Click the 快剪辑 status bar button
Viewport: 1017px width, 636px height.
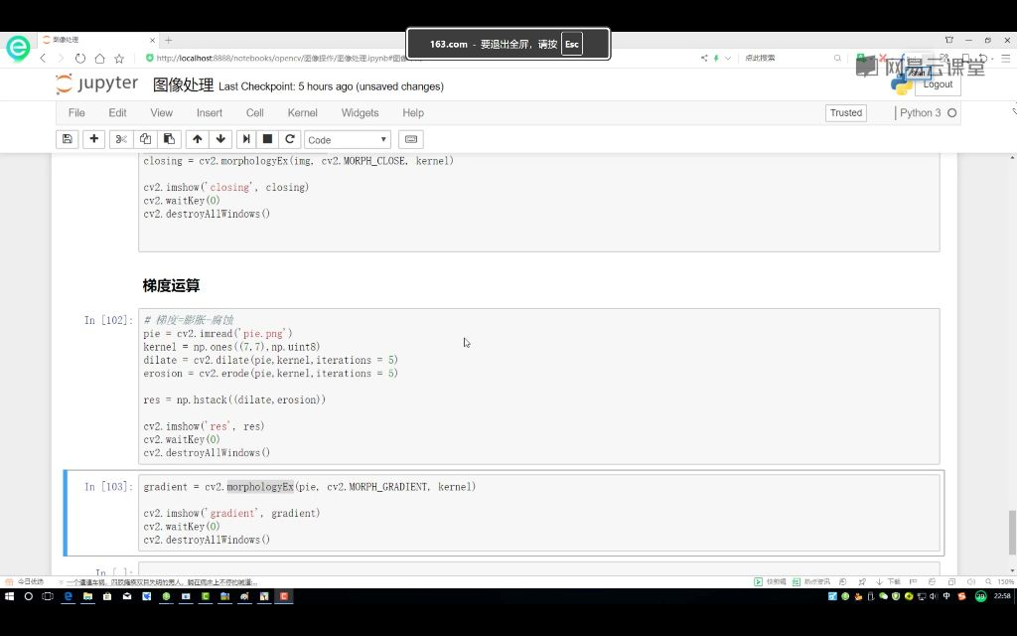[x=771, y=582]
